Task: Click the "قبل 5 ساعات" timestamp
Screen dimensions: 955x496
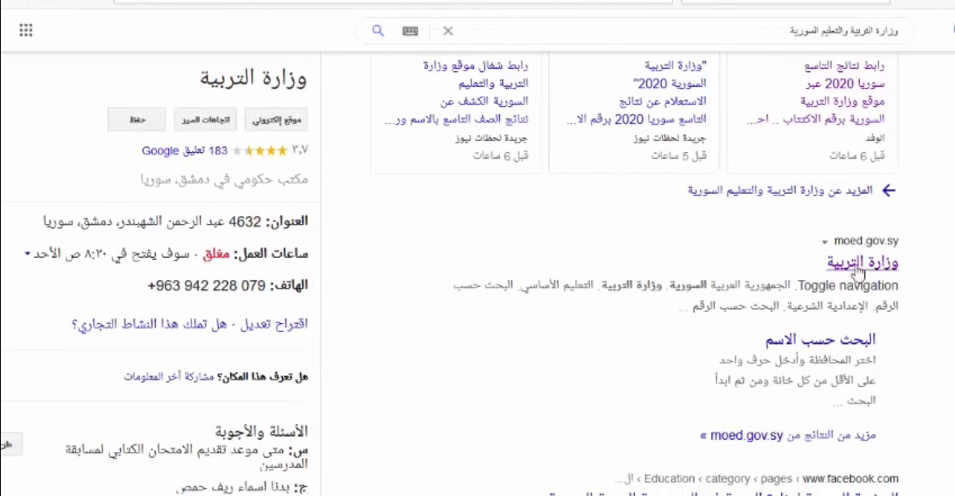Action: 679,156
